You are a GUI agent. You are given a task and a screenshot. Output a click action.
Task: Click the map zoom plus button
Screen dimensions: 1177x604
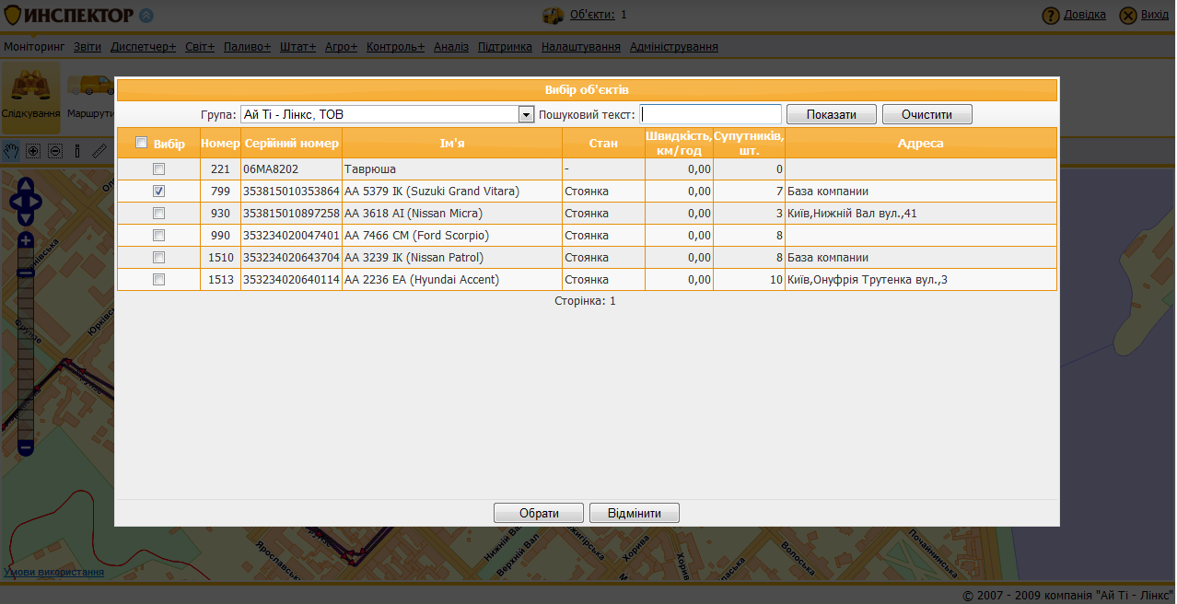tap(26, 239)
